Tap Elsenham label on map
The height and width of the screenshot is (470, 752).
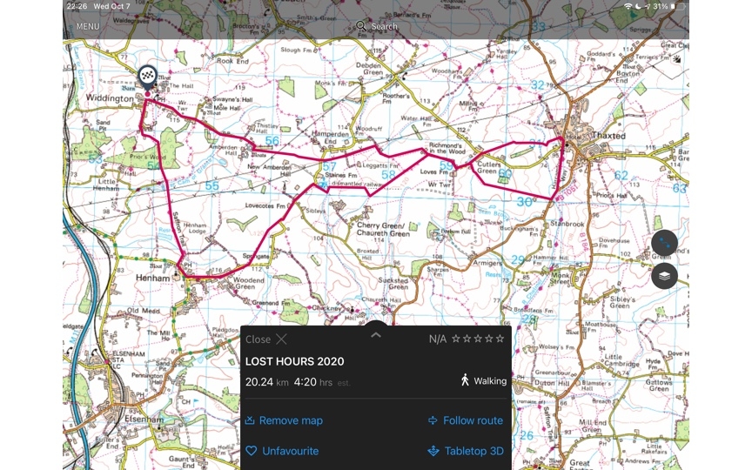(144, 419)
